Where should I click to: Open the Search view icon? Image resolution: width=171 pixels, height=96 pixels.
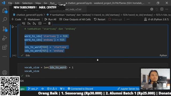(x=5, y=19)
